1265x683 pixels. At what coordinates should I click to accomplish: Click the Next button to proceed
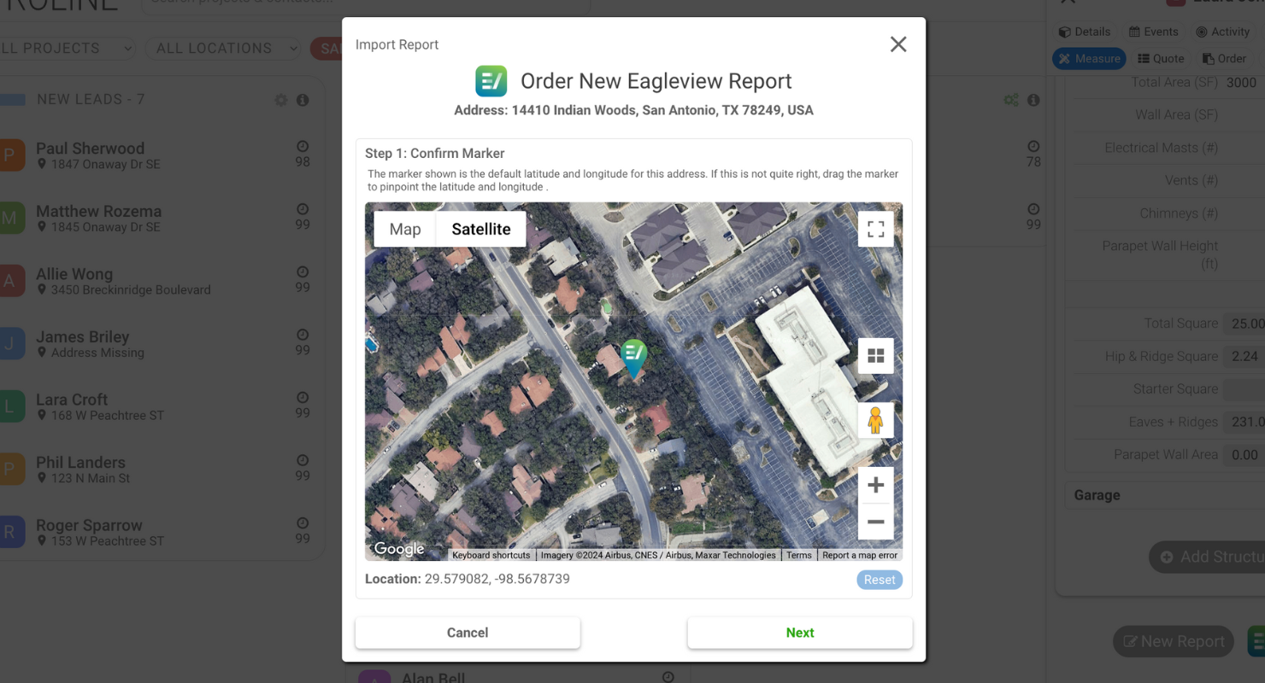coord(799,633)
